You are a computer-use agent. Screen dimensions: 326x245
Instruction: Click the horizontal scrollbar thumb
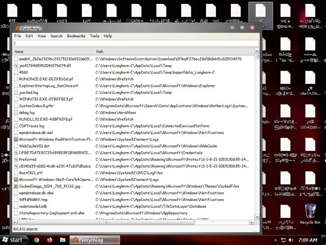click(x=106, y=222)
